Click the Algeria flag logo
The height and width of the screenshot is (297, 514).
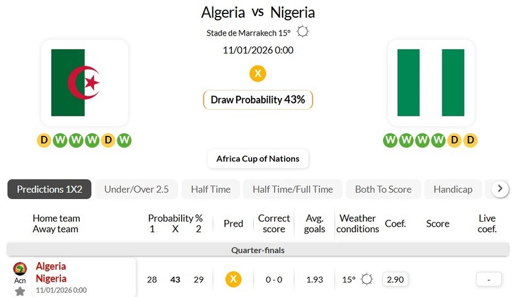pyautogui.click(x=84, y=83)
